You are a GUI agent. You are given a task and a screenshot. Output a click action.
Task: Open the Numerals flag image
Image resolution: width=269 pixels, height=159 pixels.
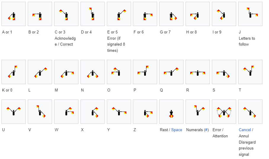click(x=198, y=112)
